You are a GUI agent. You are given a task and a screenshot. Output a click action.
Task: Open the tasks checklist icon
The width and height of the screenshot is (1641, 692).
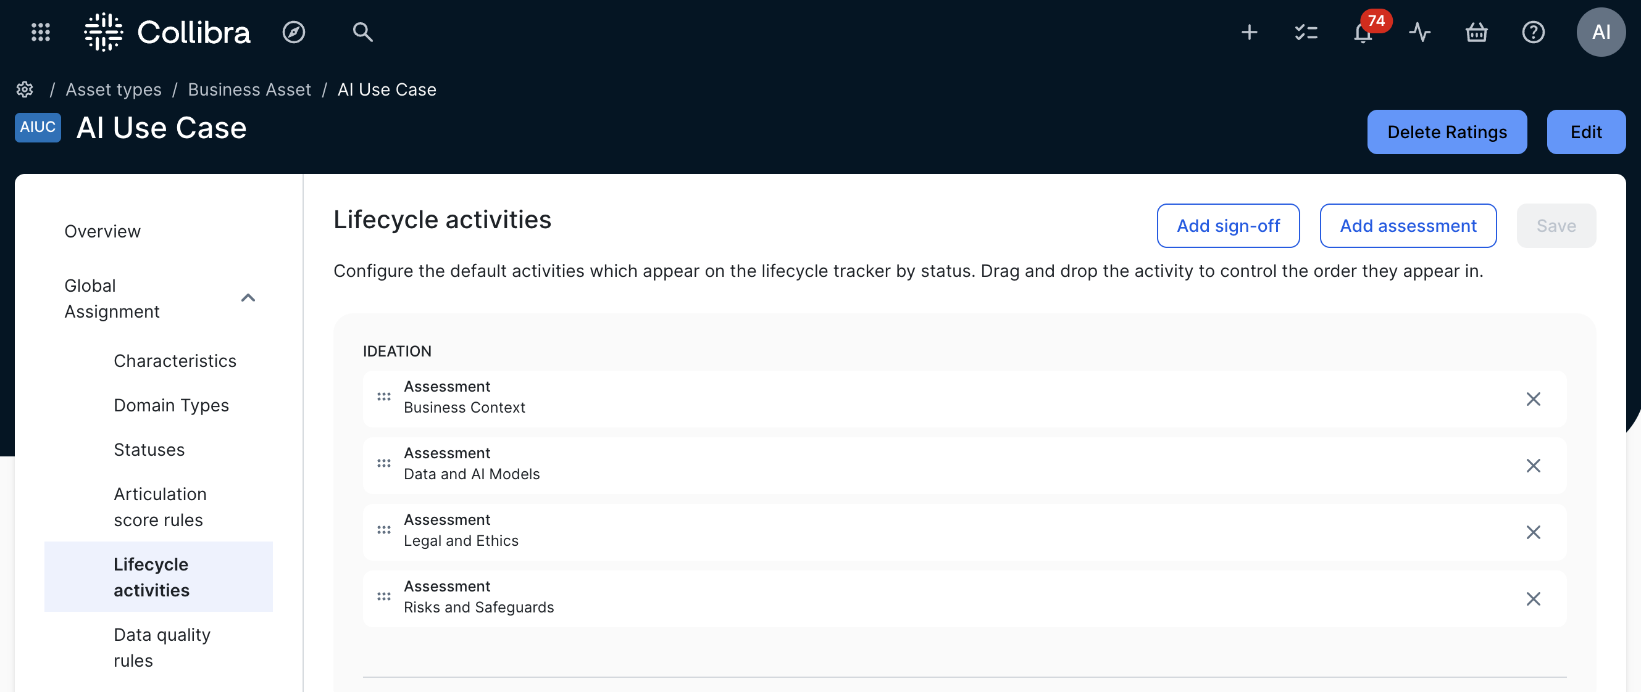click(1306, 32)
